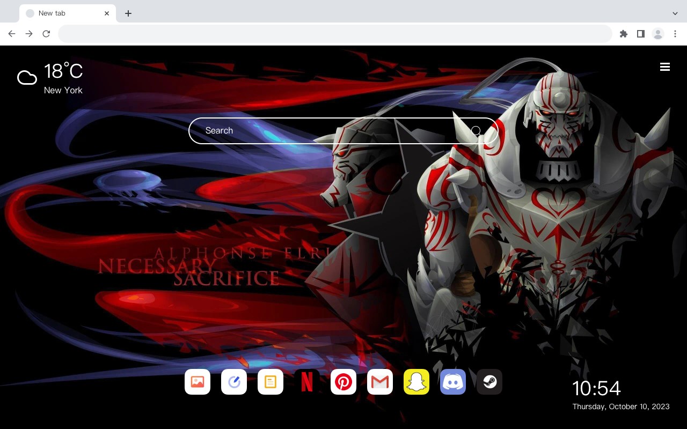Click the Thursday, October 10, 2023 date

tap(621, 406)
